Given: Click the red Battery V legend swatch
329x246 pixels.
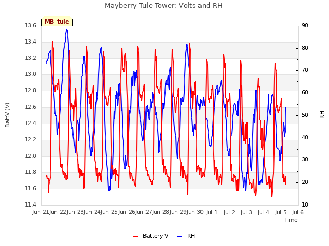Looking at the screenshot, I should point(136,236).
